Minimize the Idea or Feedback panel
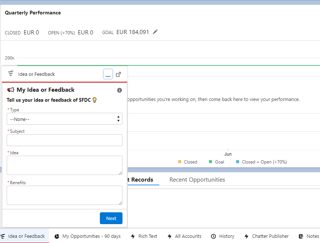Screen dimensions: 320x243 tap(108, 74)
